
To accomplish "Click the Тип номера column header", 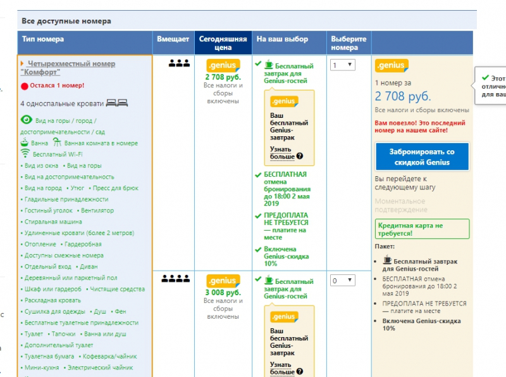I will [x=43, y=39].
